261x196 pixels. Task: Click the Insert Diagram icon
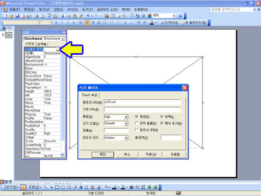click(x=86, y=187)
